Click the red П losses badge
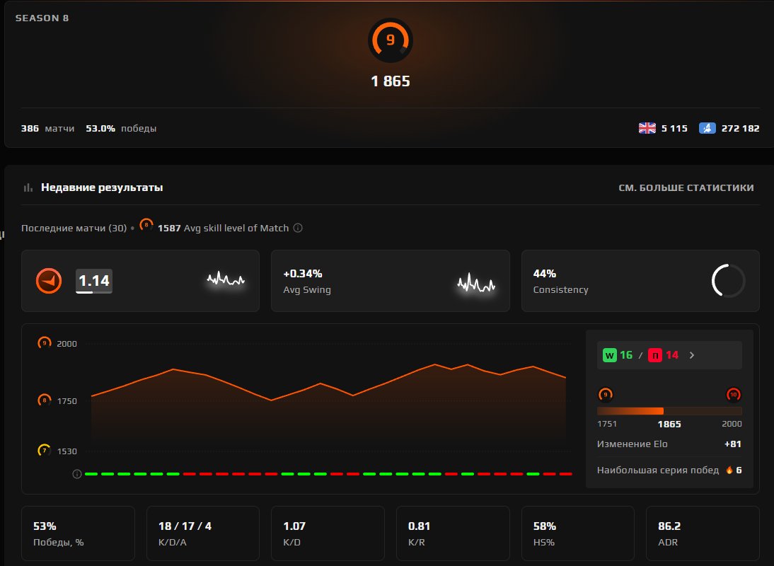This screenshot has width=774, height=566. pos(655,355)
